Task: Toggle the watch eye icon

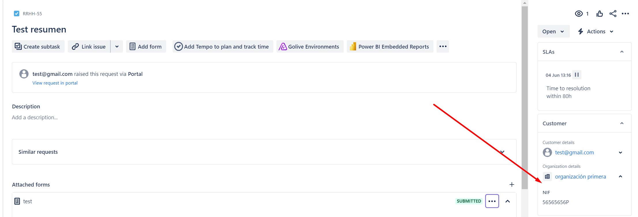Action: [x=579, y=14]
